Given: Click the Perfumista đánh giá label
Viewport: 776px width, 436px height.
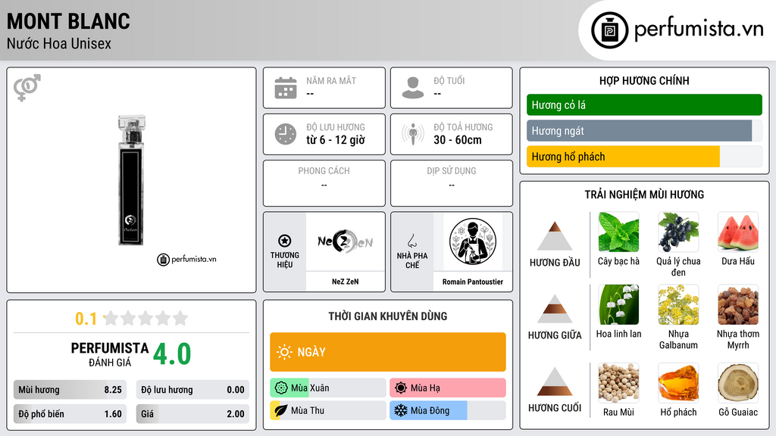Looking at the screenshot, I should [x=110, y=354].
